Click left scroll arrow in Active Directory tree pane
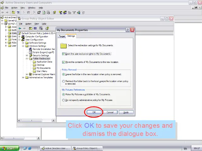The width and height of the screenshot is (202, 151). [x=2, y=138]
